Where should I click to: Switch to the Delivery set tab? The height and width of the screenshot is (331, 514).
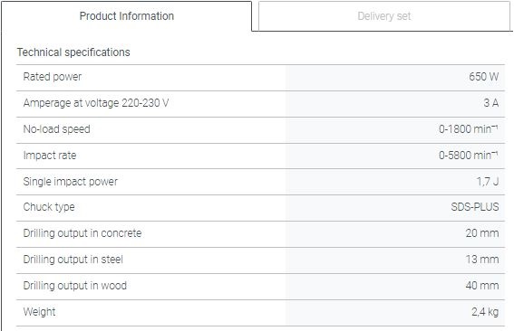pyautogui.click(x=383, y=16)
